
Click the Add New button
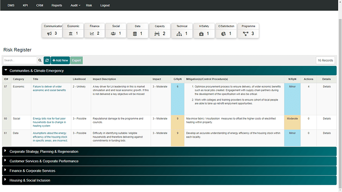[x=60, y=60]
